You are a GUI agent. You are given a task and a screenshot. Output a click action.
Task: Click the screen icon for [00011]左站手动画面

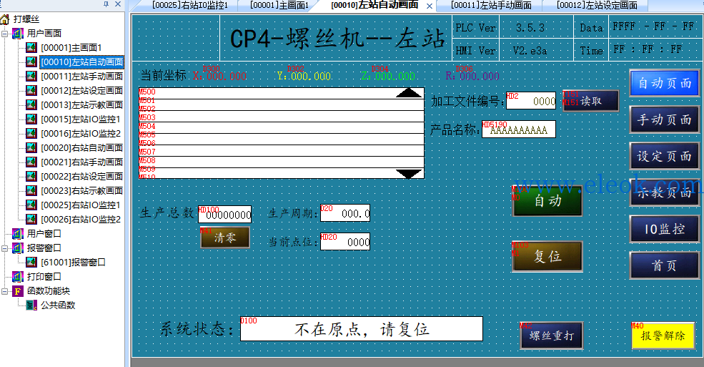(x=31, y=76)
